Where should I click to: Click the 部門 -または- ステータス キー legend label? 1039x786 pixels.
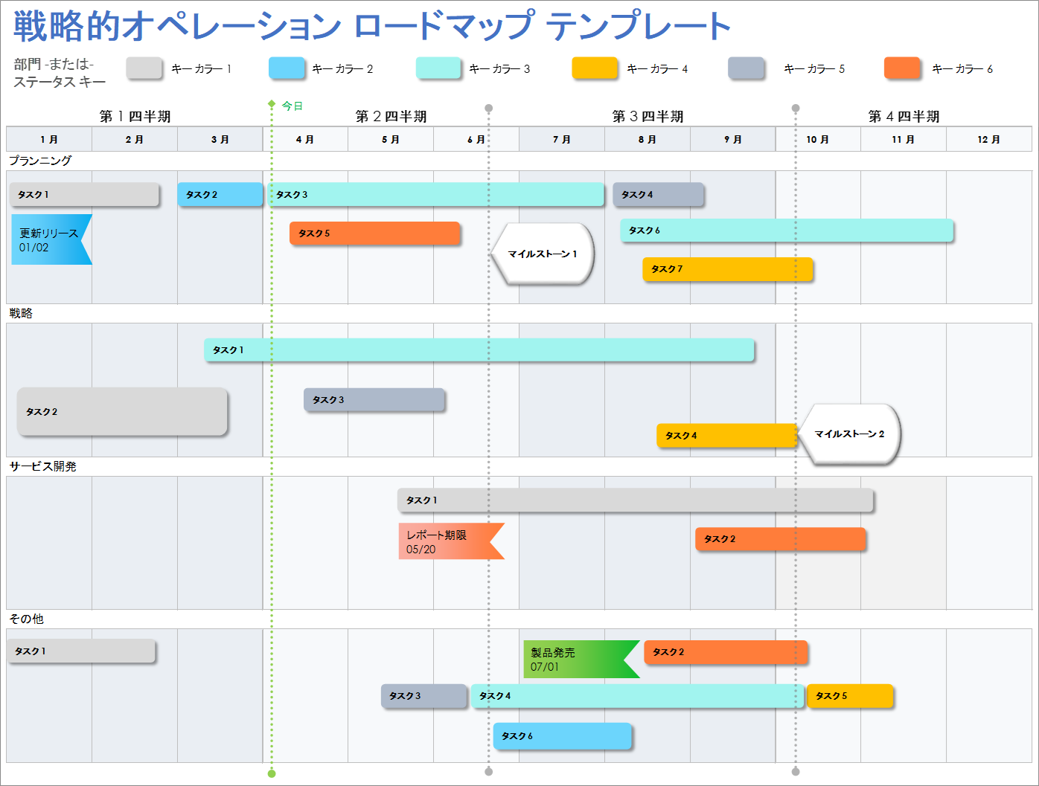[x=60, y=73]
